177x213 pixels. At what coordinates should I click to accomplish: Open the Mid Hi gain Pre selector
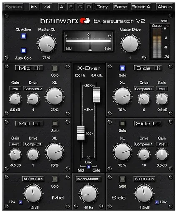tap(15, 89)
